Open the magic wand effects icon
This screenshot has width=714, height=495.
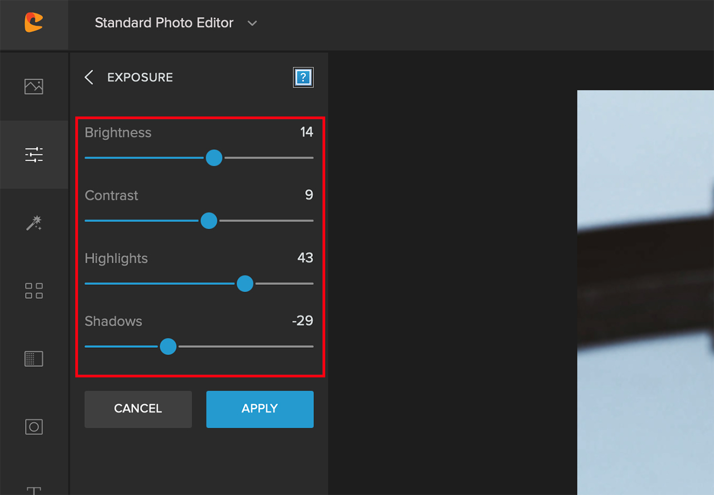[34, 223]
